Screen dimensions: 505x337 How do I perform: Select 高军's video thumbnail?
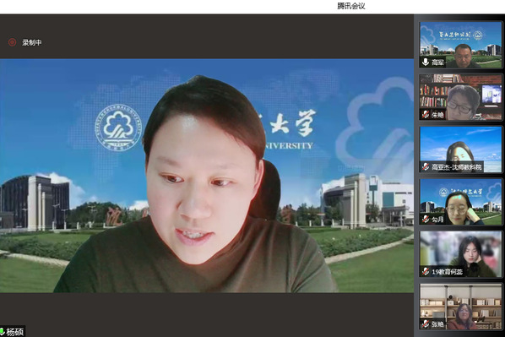461,45
